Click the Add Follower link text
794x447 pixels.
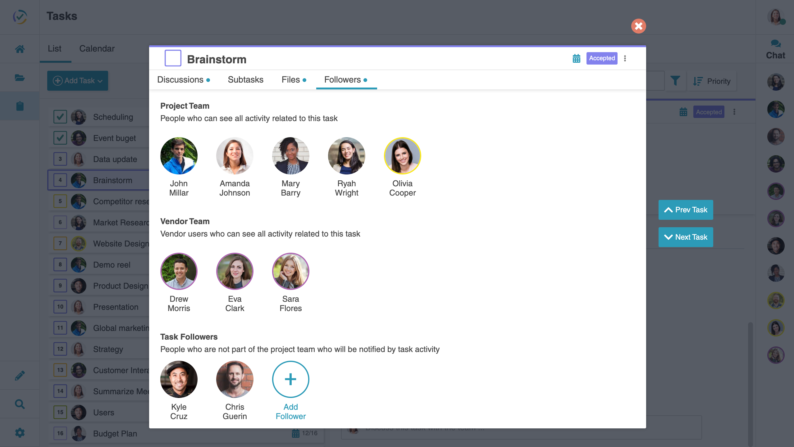pyautogui.click(x=291, y=412)
